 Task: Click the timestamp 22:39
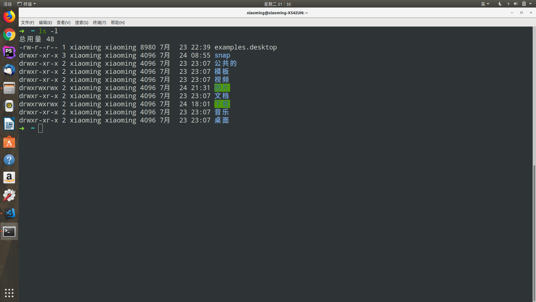point(201,47)
